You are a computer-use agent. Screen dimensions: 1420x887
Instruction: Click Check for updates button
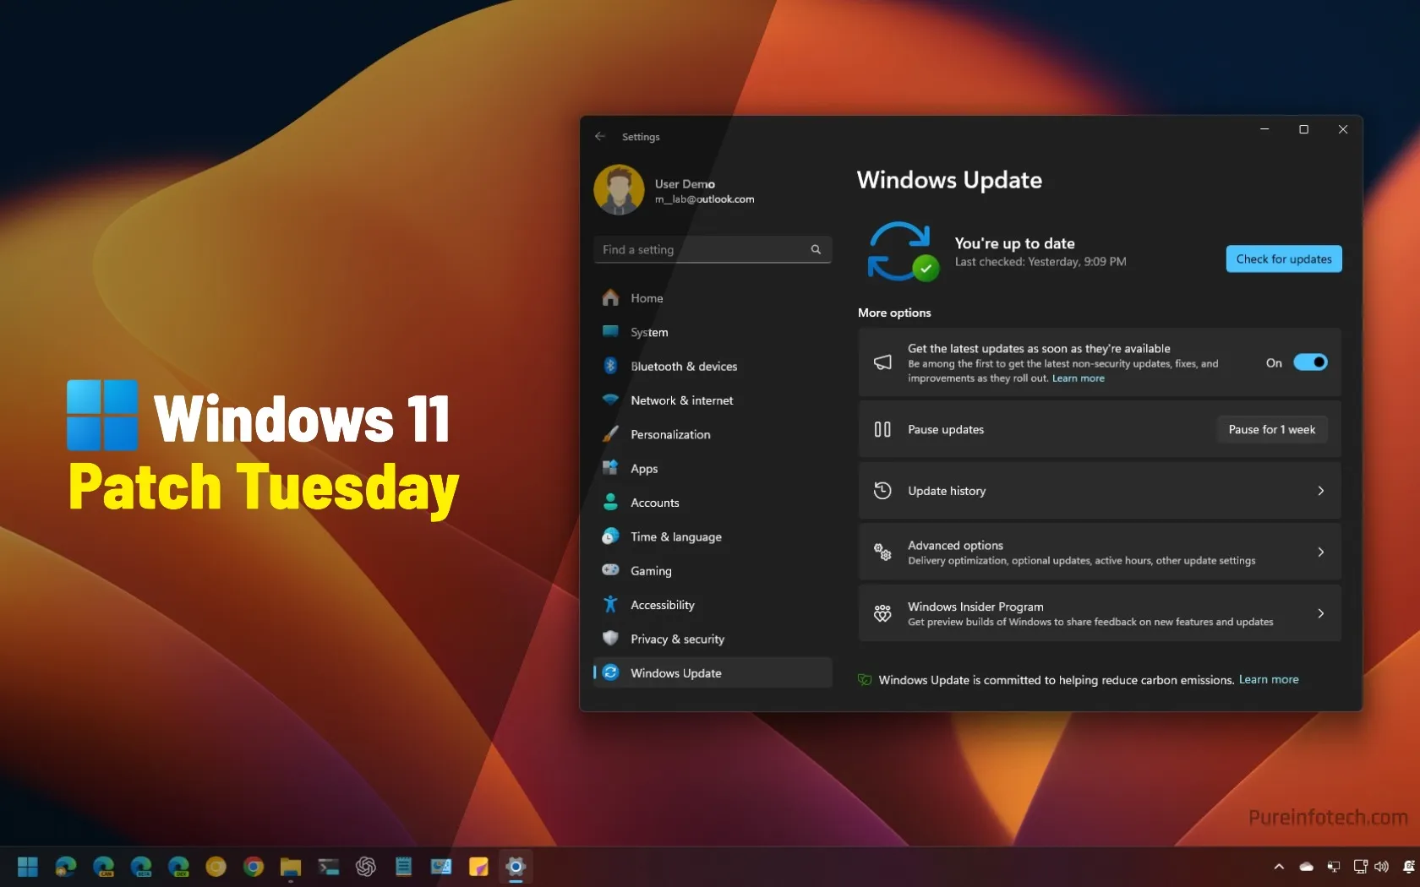[x=1283, y=259]
